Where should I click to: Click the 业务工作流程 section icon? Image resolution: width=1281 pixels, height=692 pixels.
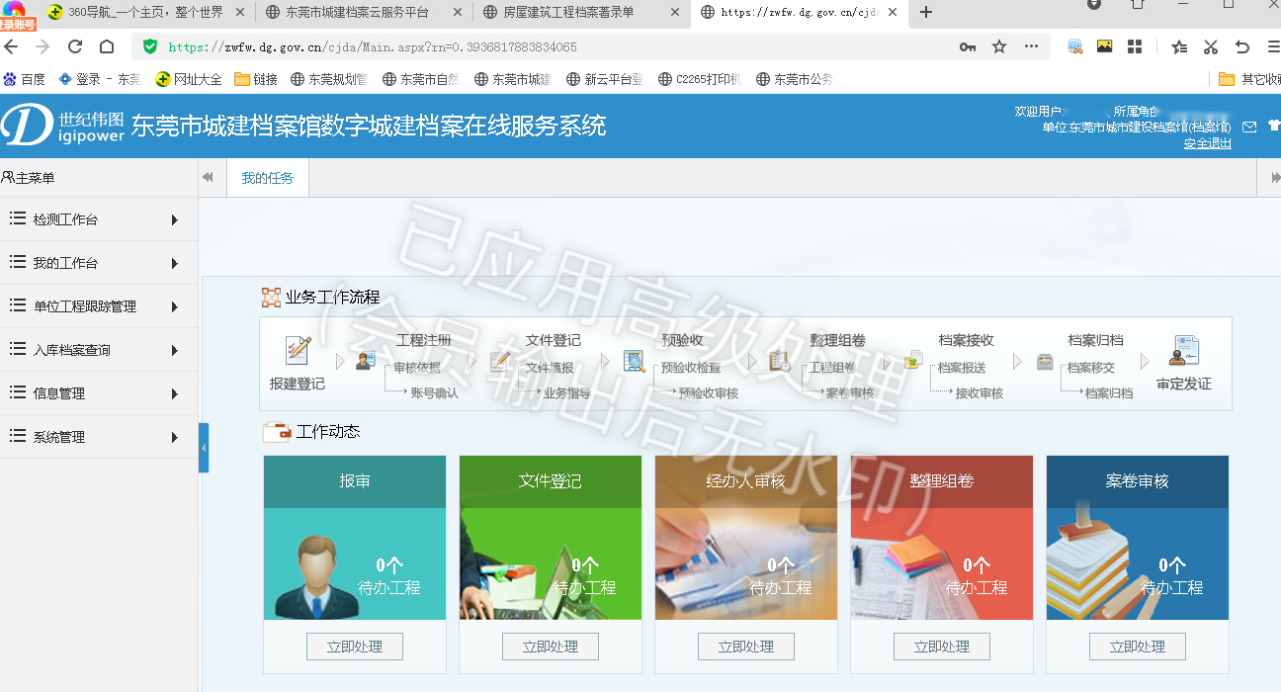[271, 298]
